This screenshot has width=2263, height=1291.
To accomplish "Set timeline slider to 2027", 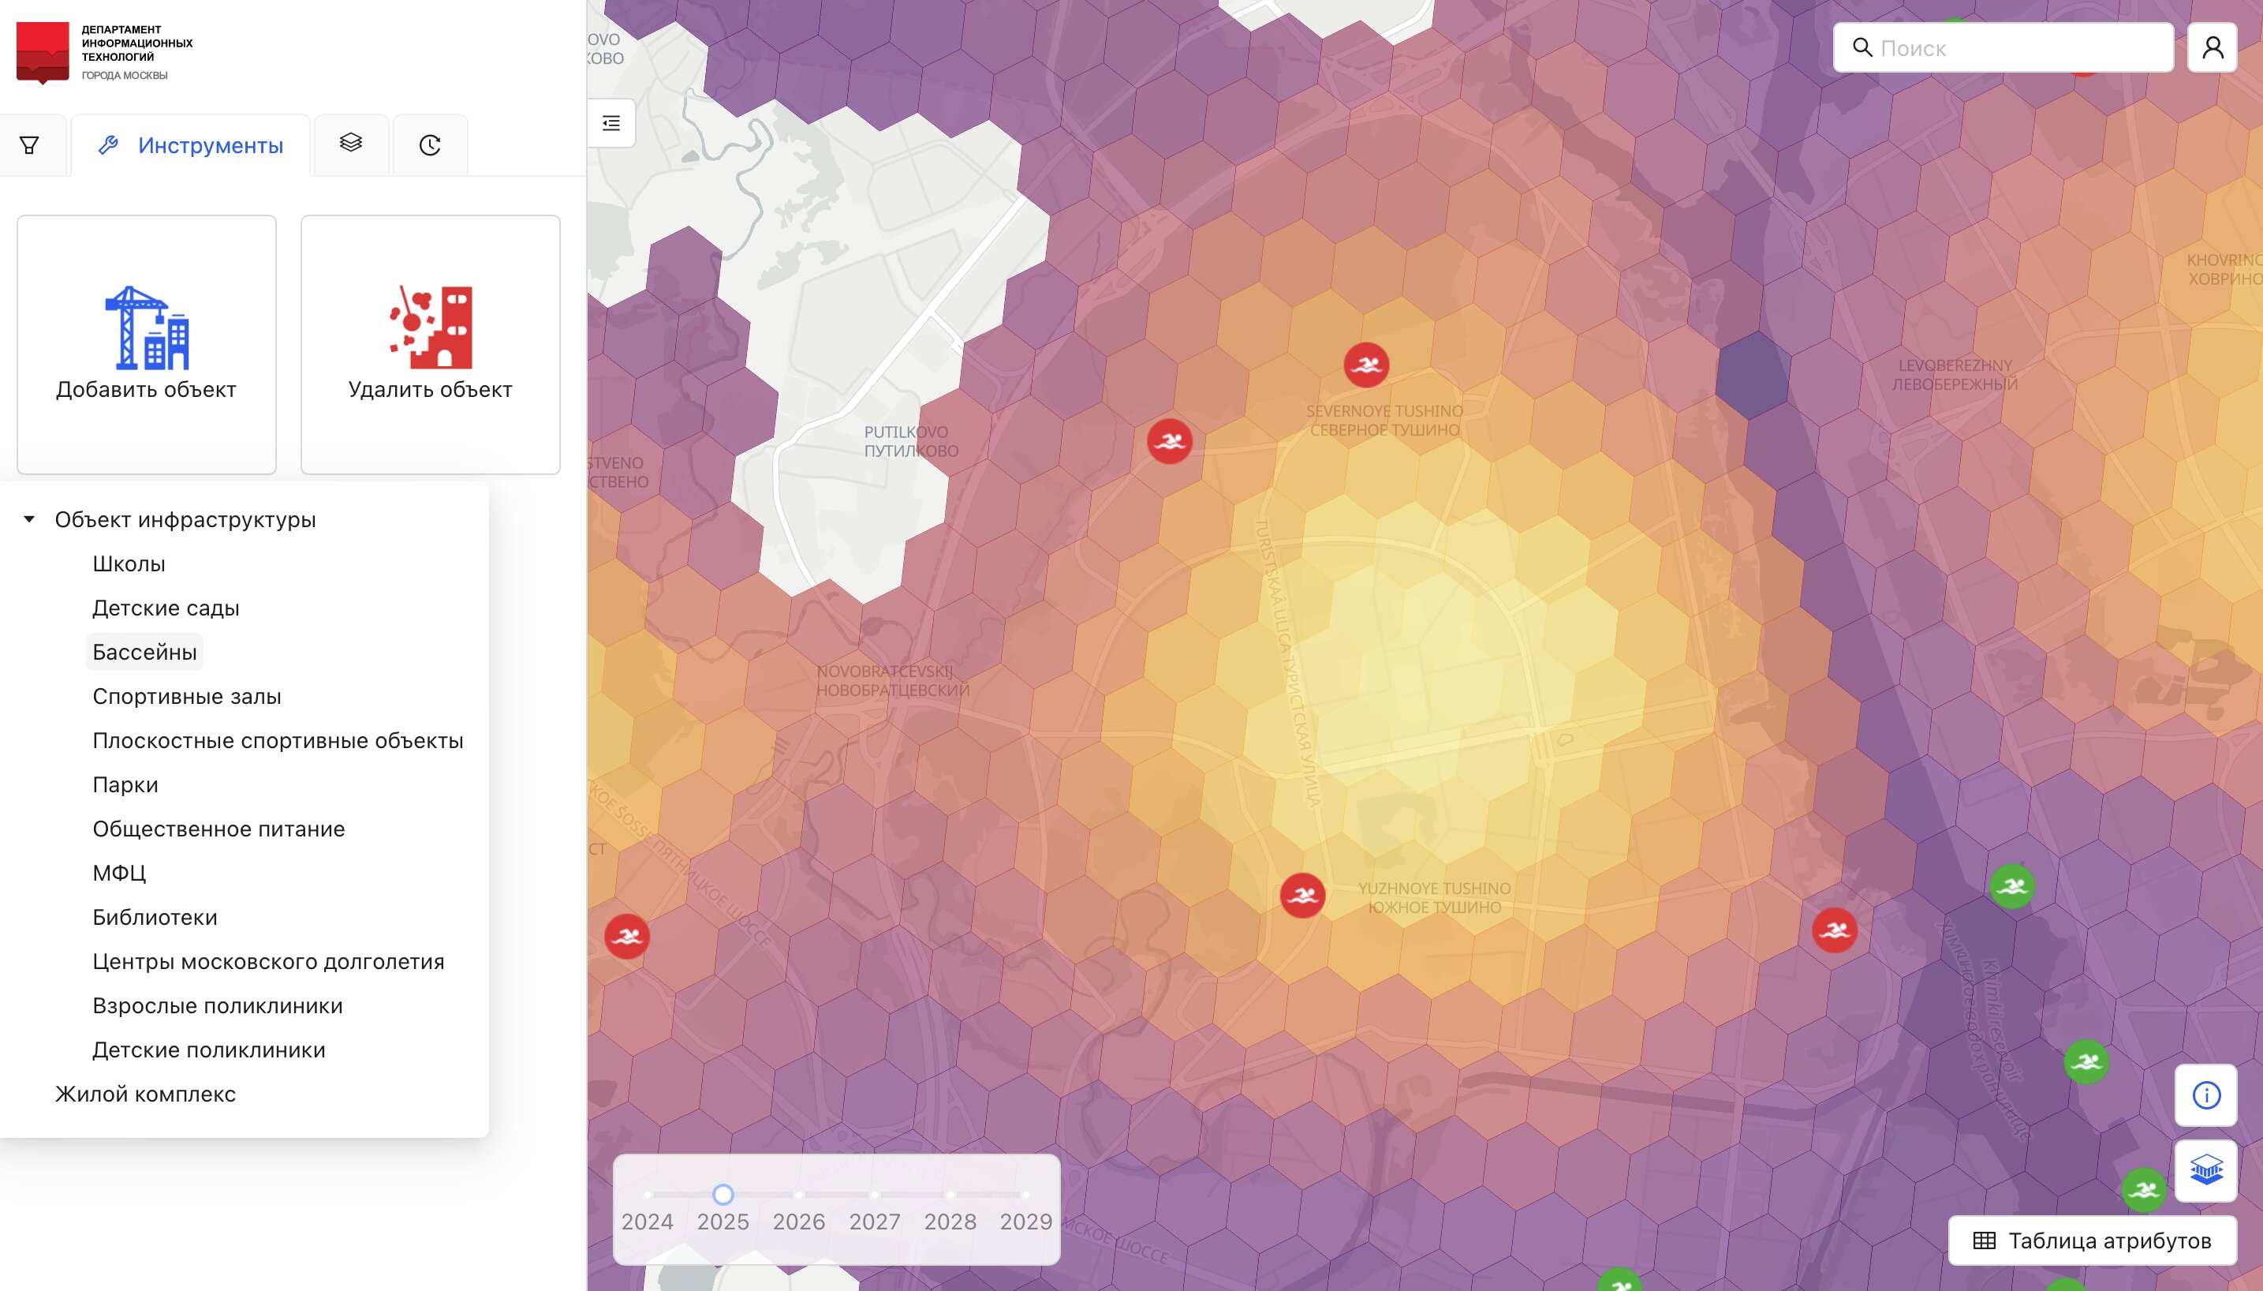I will pos(875,1196).
